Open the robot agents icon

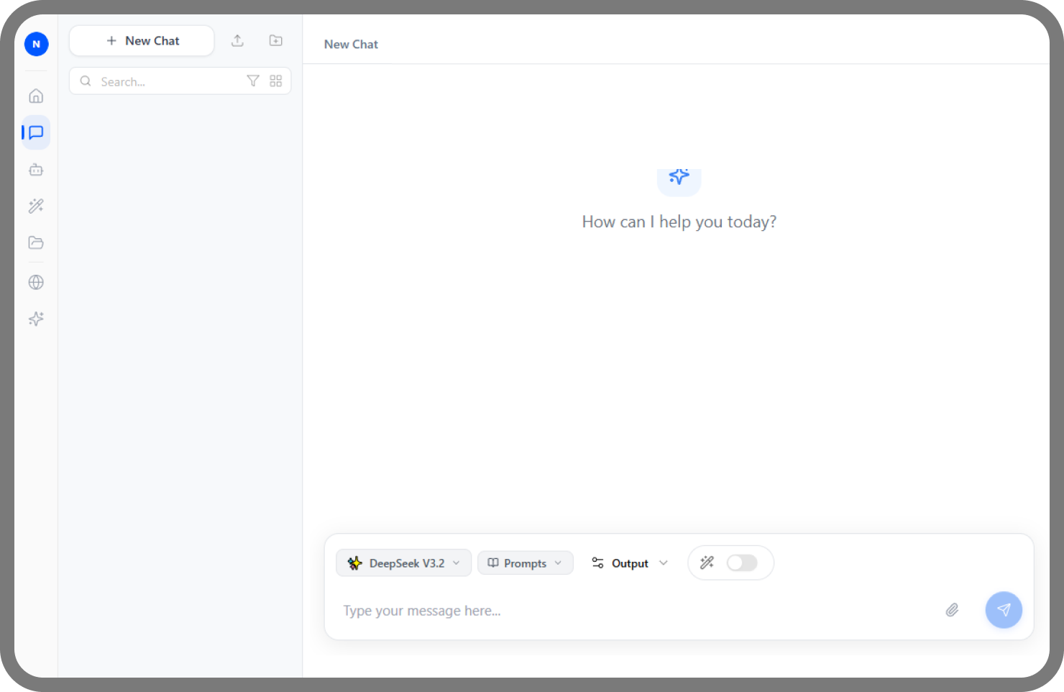(x=36, y=170)
